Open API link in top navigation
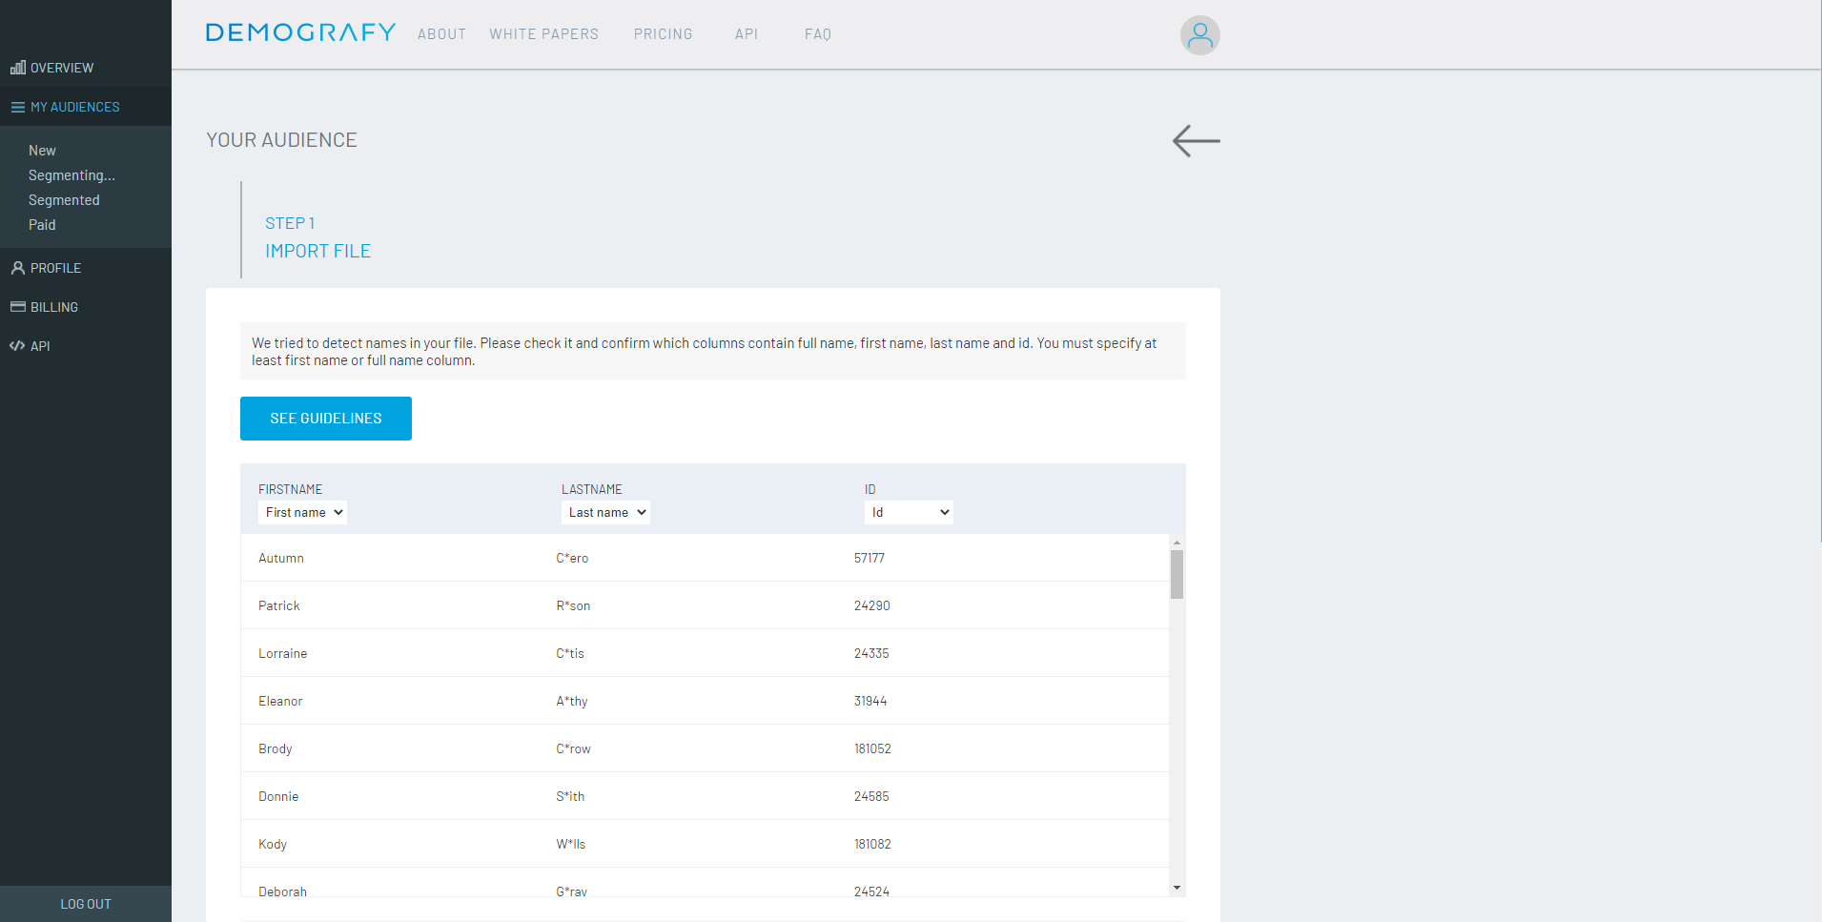The image size is (1822, 922). click(x=747, y=34)
